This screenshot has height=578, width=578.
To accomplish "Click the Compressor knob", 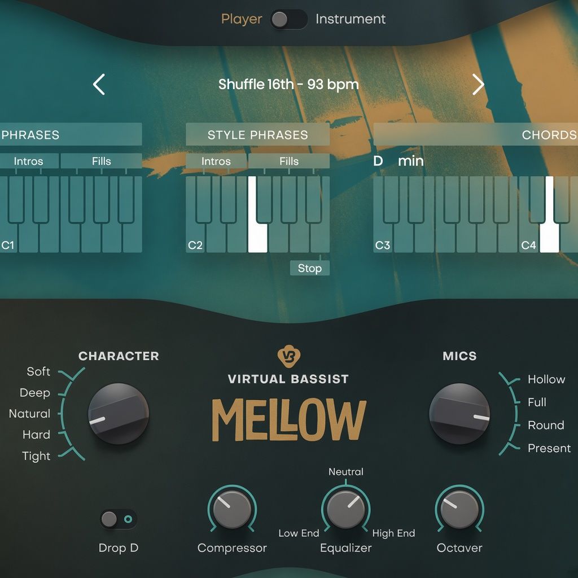I will (232, 509).
